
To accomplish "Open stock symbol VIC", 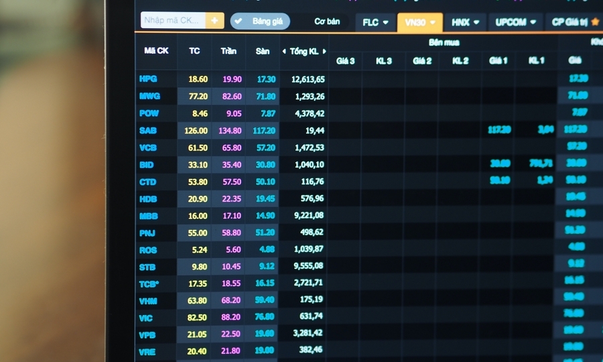I will (146, 318).
